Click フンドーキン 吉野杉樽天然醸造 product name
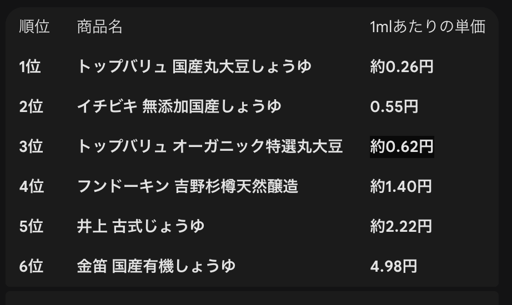This screenshot has width=512, height=305. (x=187, y=186)
